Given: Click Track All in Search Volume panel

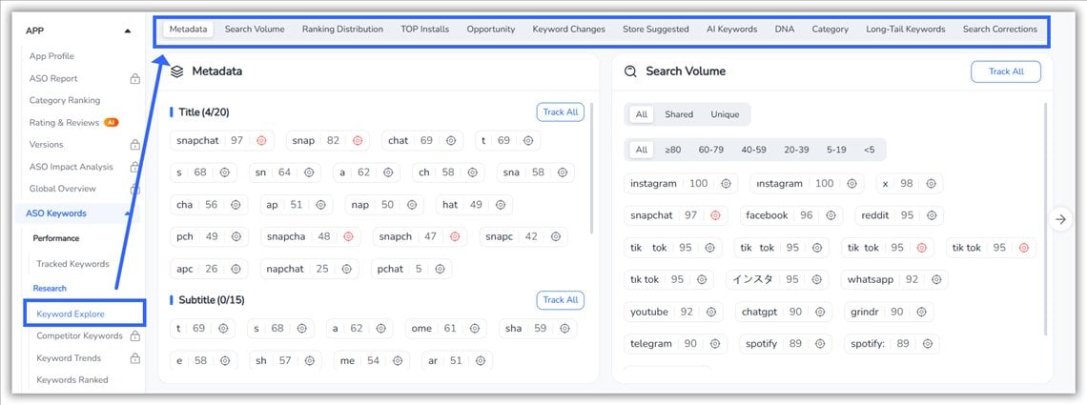Looking at the screenshot, I should click(x=1006, y=71).
